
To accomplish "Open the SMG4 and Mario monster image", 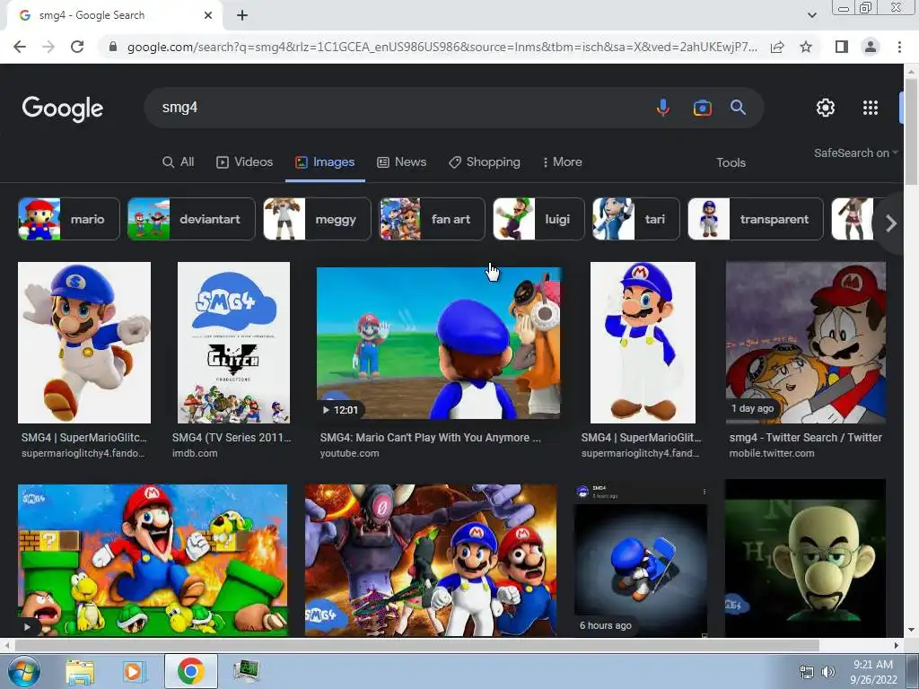I will pyautogui.click(x=431, y=560).
